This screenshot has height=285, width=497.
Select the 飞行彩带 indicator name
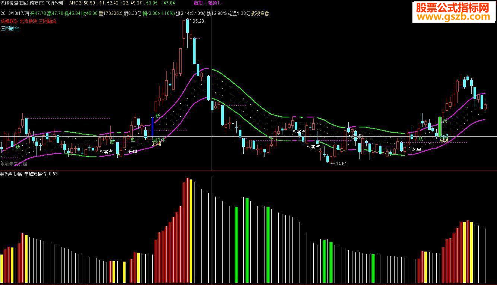(x=55, y=3)
